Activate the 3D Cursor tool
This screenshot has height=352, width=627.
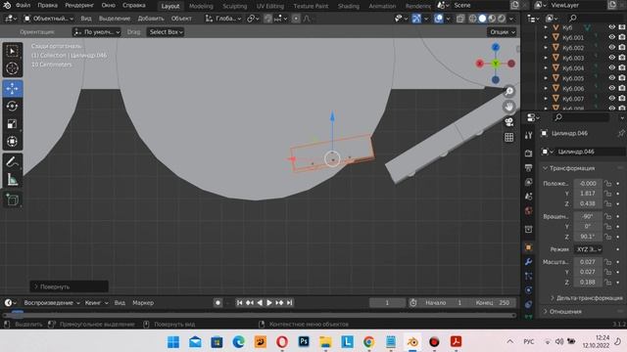[13, 68]
